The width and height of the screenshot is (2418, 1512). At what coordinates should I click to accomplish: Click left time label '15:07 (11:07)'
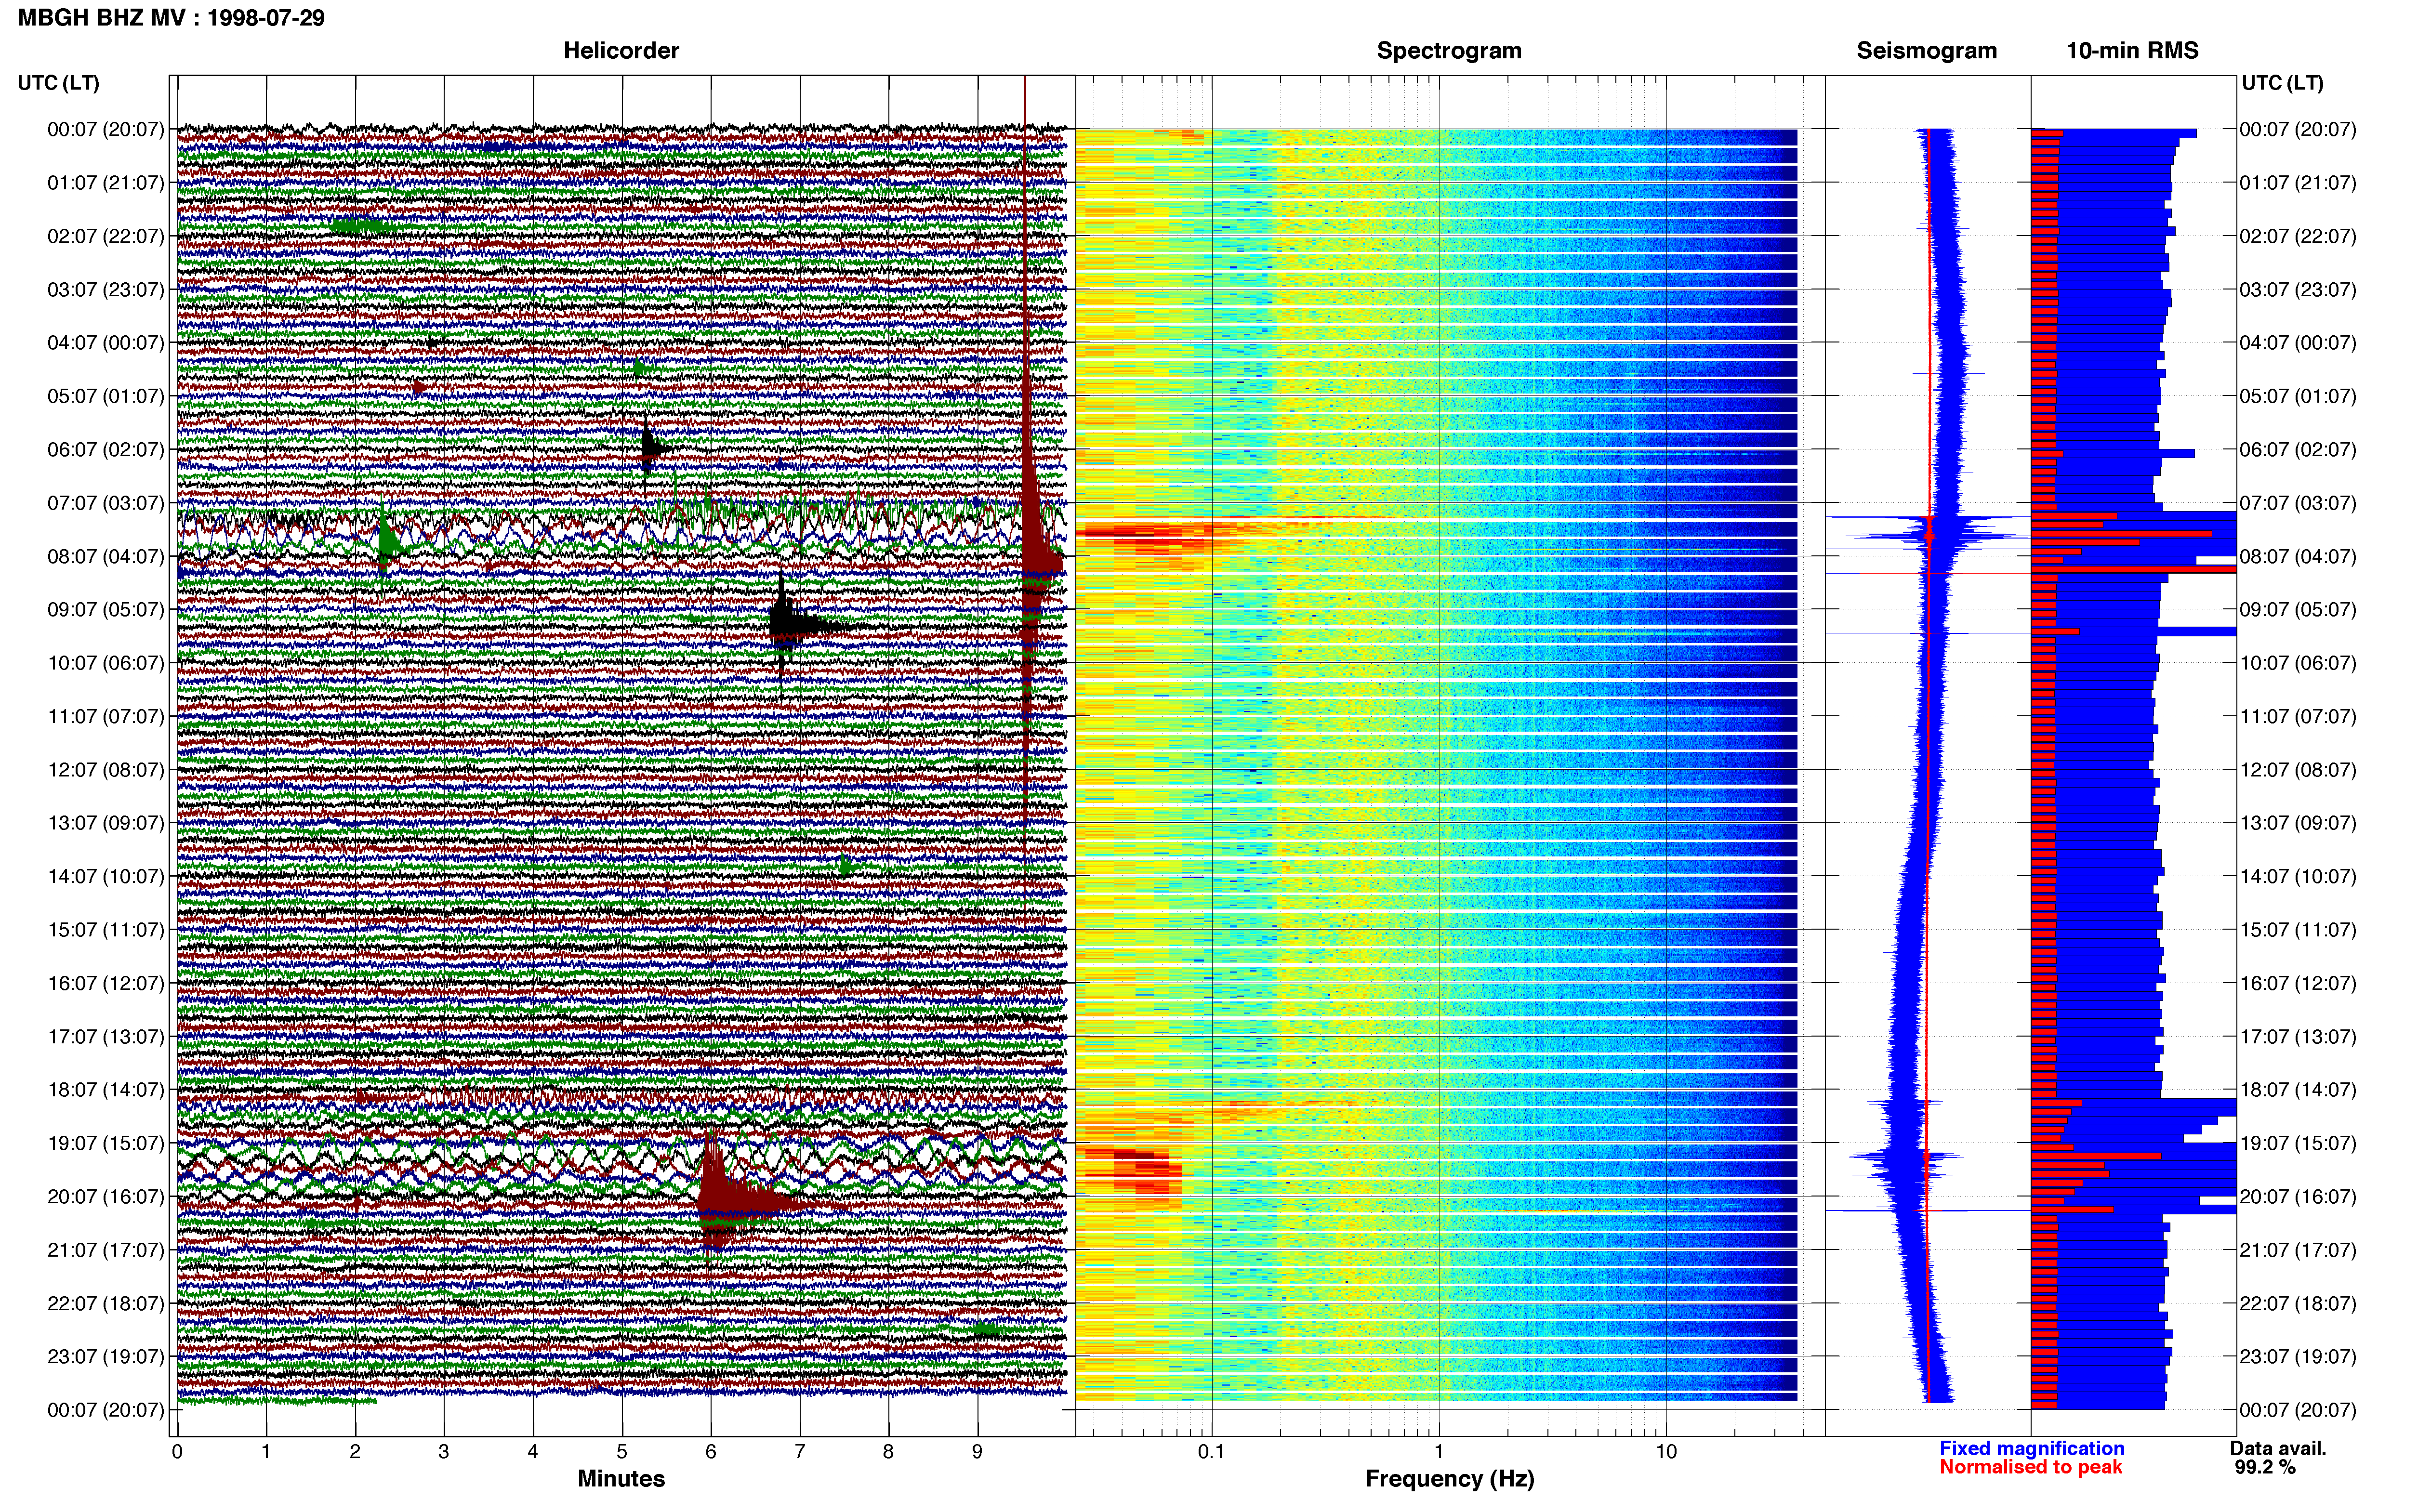pos(106,930)
